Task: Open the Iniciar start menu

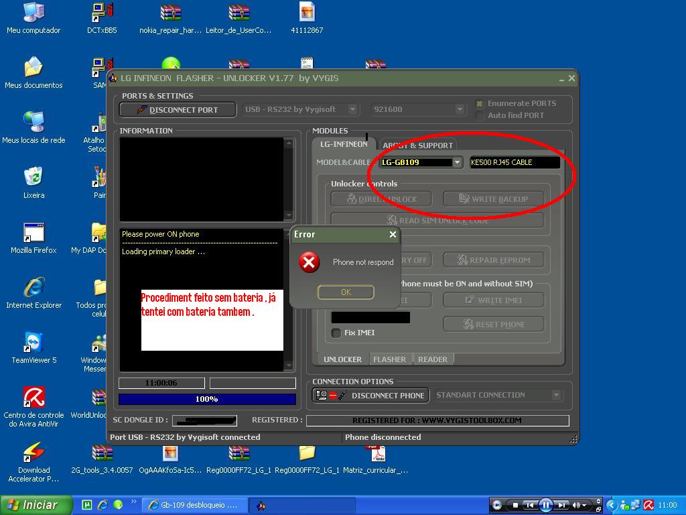Action: (x=35, y=505)
